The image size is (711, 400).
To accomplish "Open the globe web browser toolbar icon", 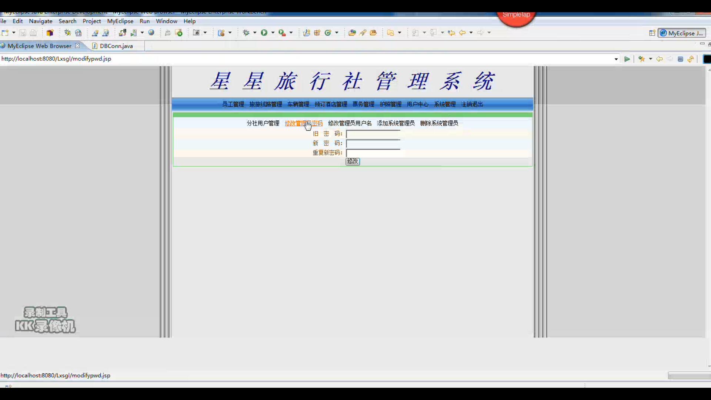I will tap(151, 33).
